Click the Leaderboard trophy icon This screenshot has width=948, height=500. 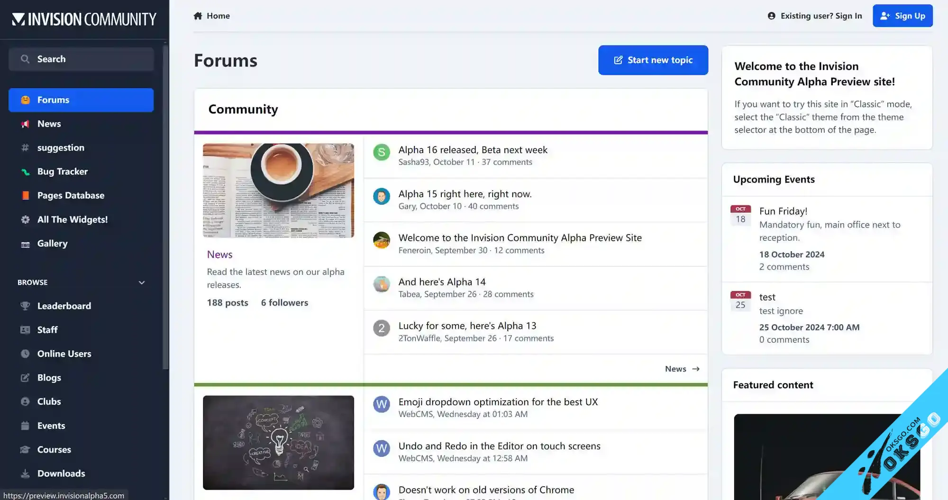click(25, 306)
